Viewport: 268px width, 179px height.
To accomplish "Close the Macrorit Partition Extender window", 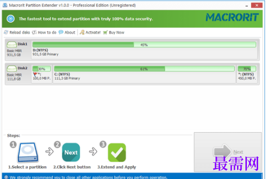I will tap(257, 5).
